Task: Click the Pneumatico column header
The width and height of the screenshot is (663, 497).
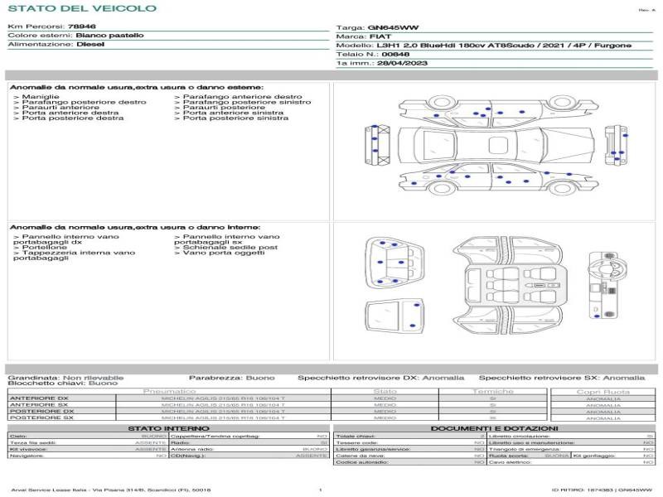Action: tap(170, 391)
